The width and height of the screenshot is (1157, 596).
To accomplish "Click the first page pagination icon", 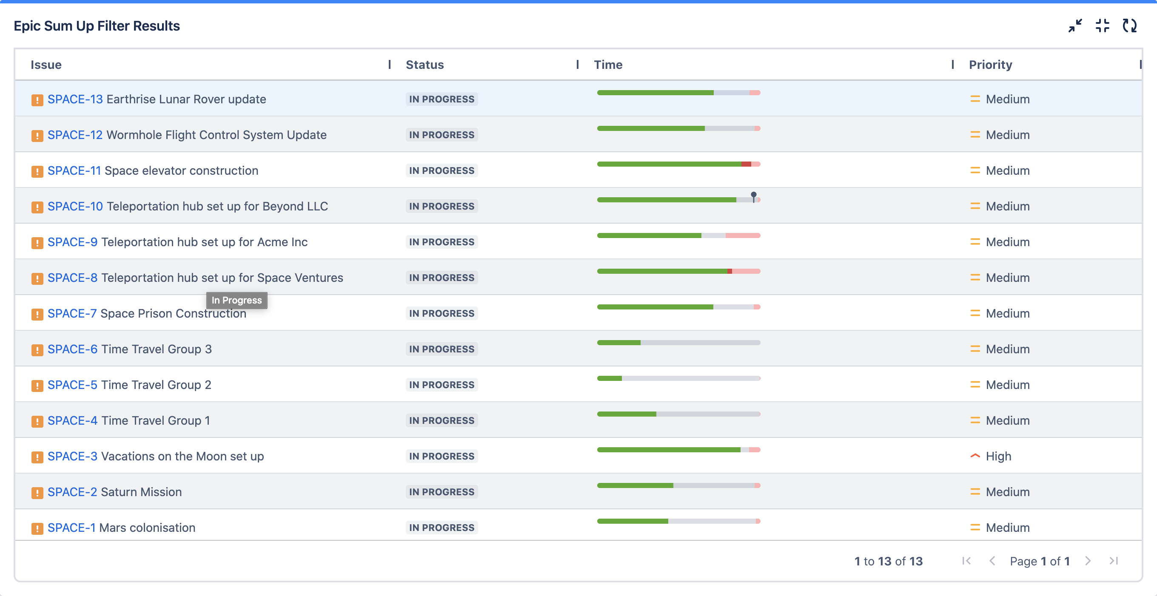I will (x=966, y=561).
